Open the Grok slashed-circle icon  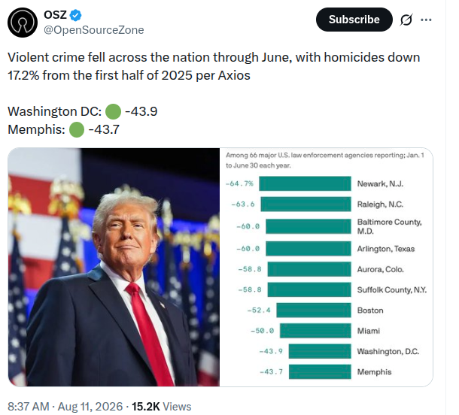[406, 20]
